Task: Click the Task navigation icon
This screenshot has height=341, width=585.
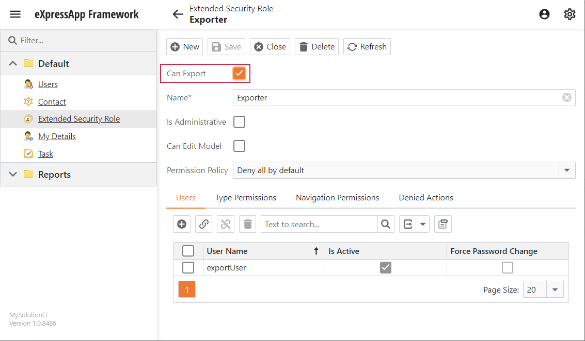Action: pyautogui.click(x=28, y=154)
